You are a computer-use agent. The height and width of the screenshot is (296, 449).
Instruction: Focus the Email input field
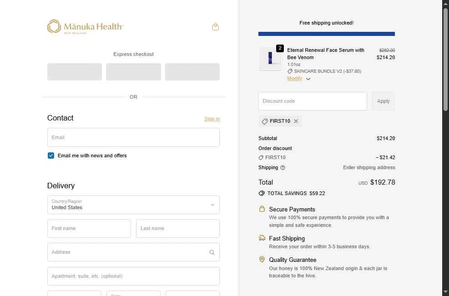coord(133,137)
